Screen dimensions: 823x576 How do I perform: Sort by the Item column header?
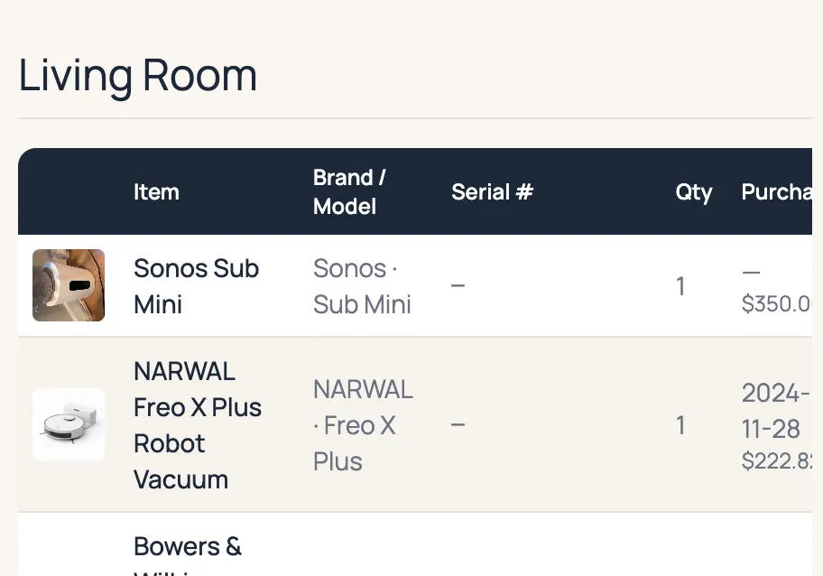click(x=156, y=192)
